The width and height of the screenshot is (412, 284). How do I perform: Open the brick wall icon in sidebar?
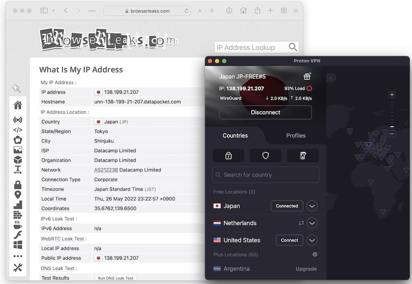(x=18, y=215)
